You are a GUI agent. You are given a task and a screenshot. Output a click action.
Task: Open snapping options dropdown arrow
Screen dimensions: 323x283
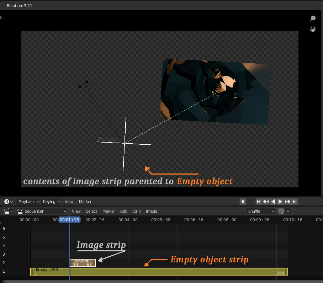pyautogui.click(x=288, y=211)
